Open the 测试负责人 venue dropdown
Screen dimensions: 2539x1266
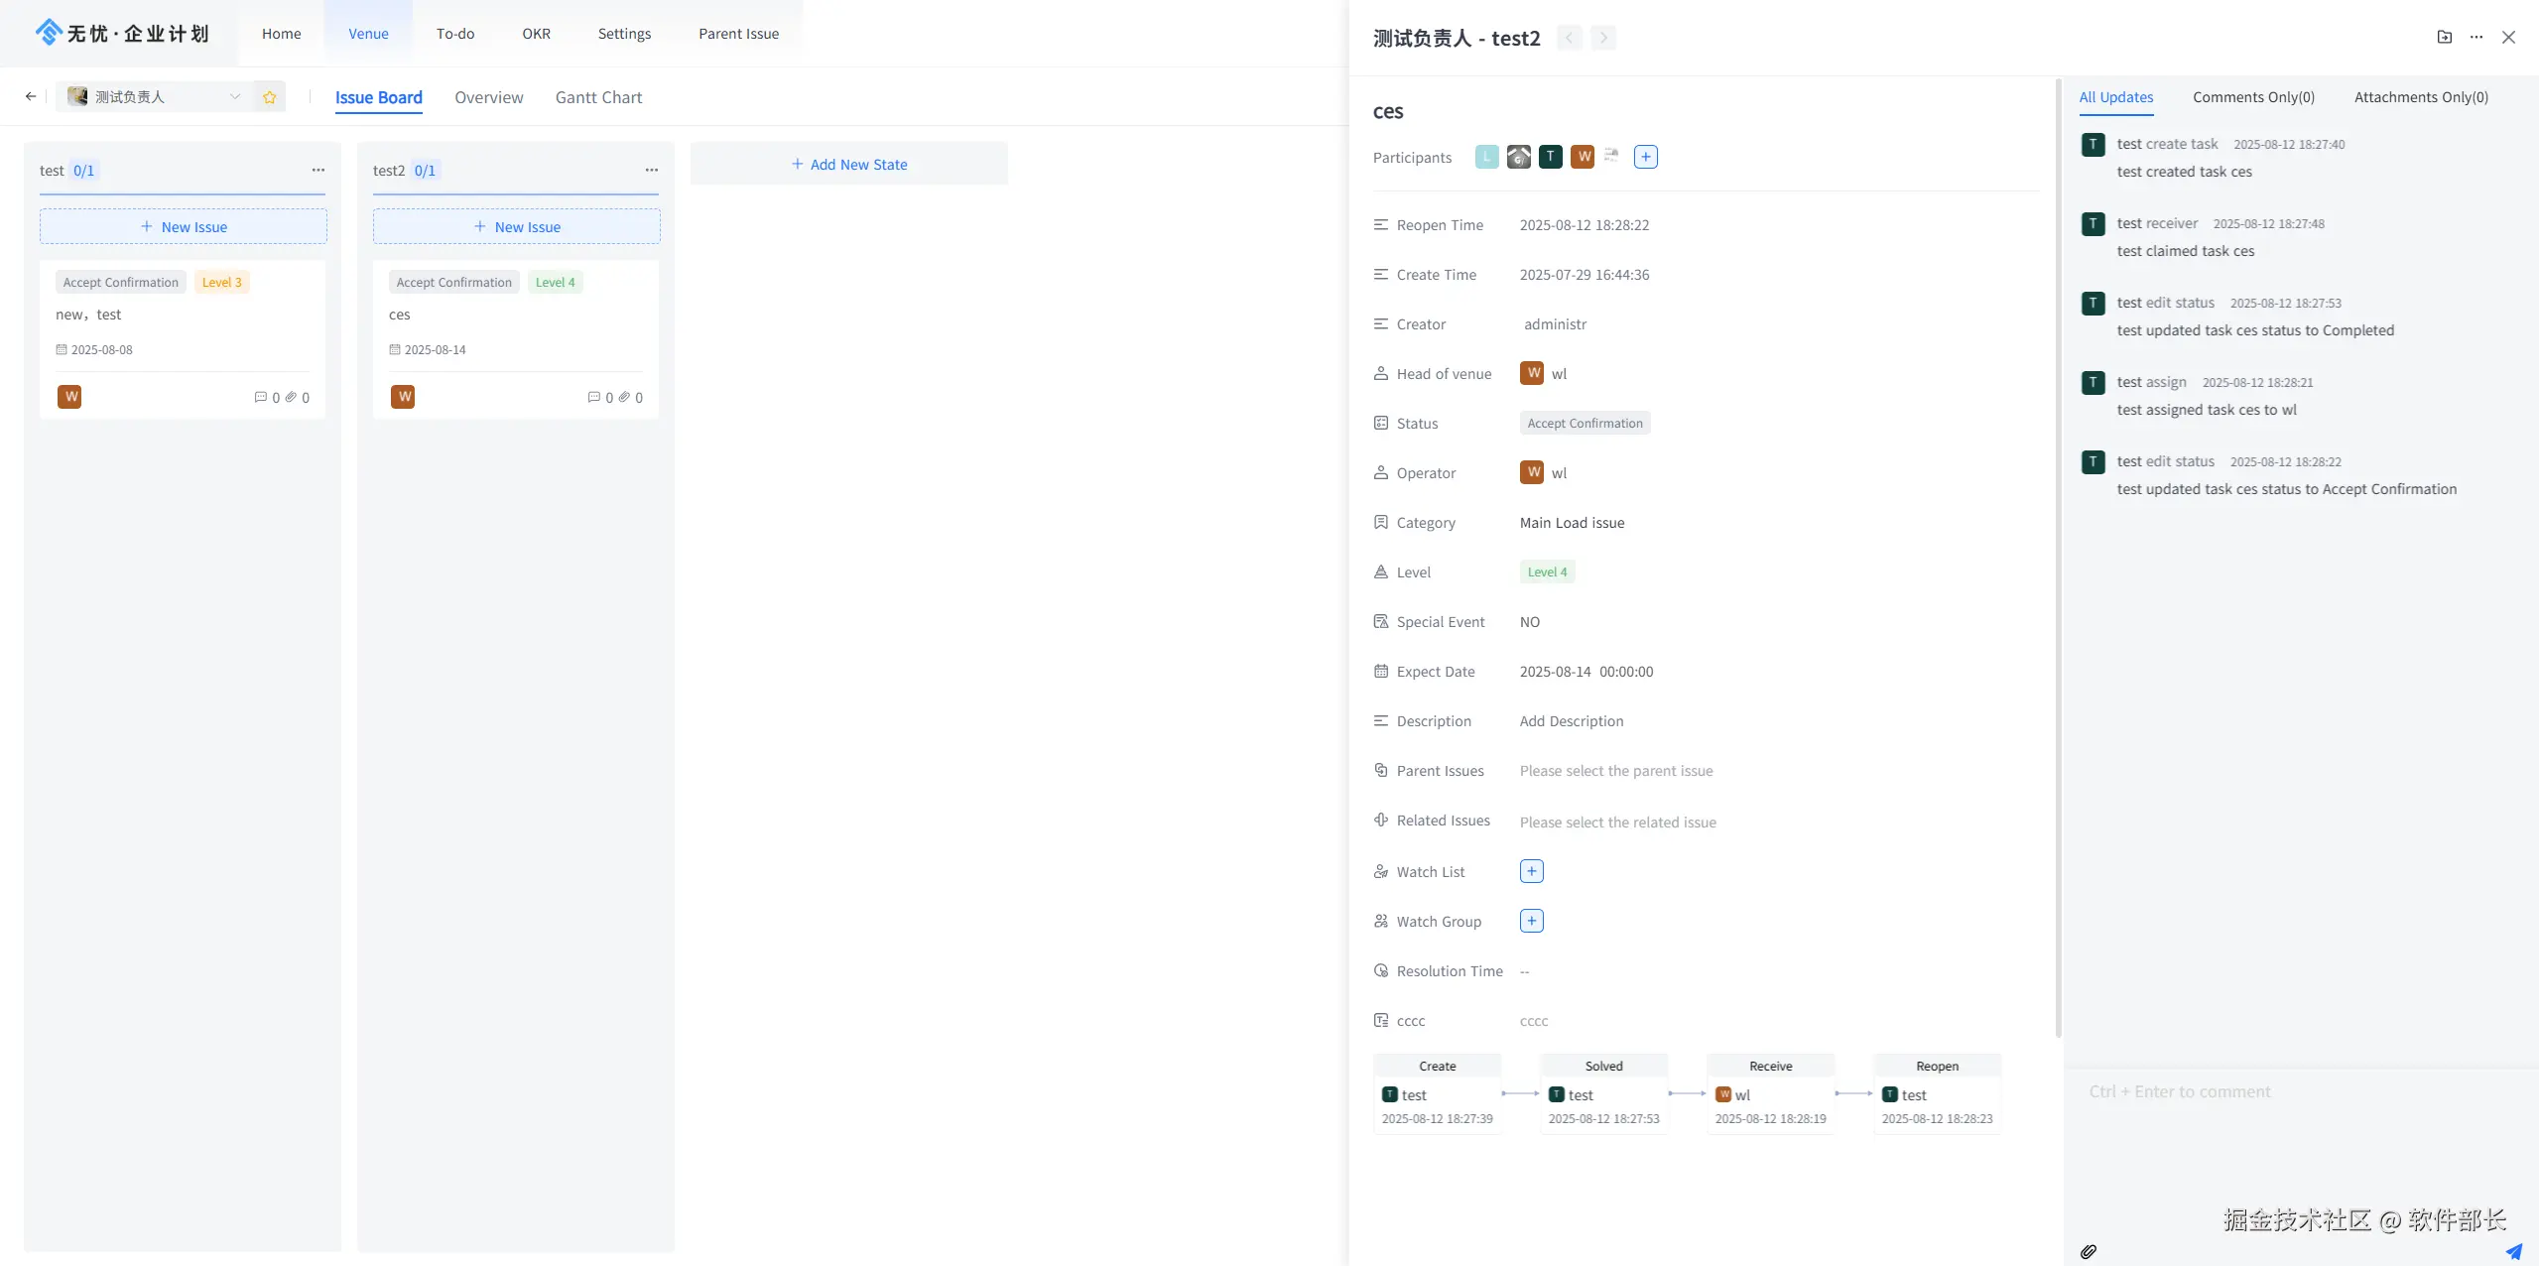154,96
